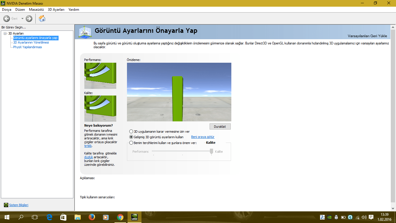The height and width of the screenshot is (223, 396).
Task: Open File Explorer from the taskbar
Action: [77, 217]
